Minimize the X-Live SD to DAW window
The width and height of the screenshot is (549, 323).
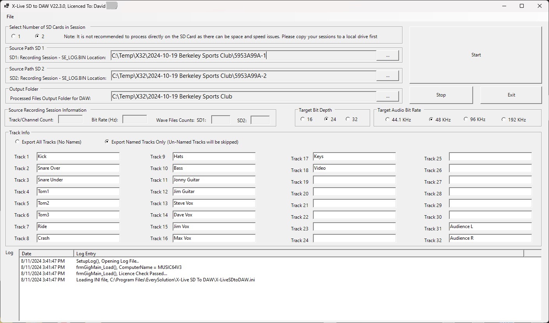pos(504,6)
